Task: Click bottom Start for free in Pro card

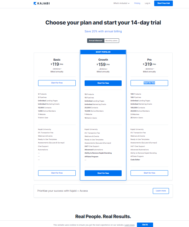Action: tap(149, 173)
